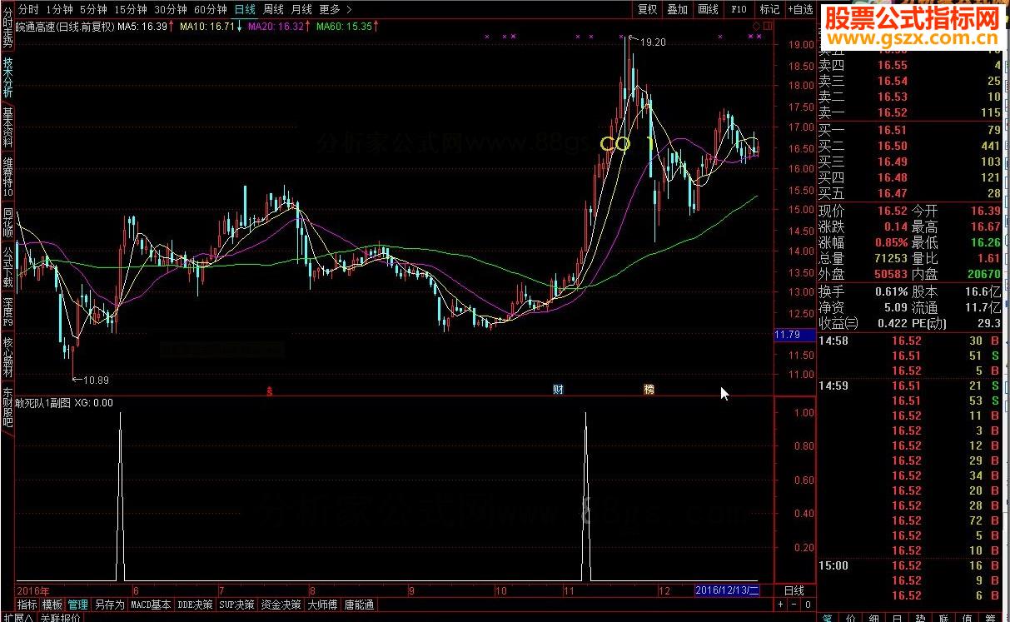The height and width of the screenshot is (622, 1010).
Task: Click the diamond icon above the chart
Action: point(755,26)
